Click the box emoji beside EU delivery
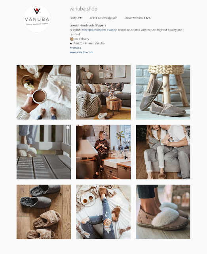The width and height of the screenshot is (207, 254). pos(71,39)
